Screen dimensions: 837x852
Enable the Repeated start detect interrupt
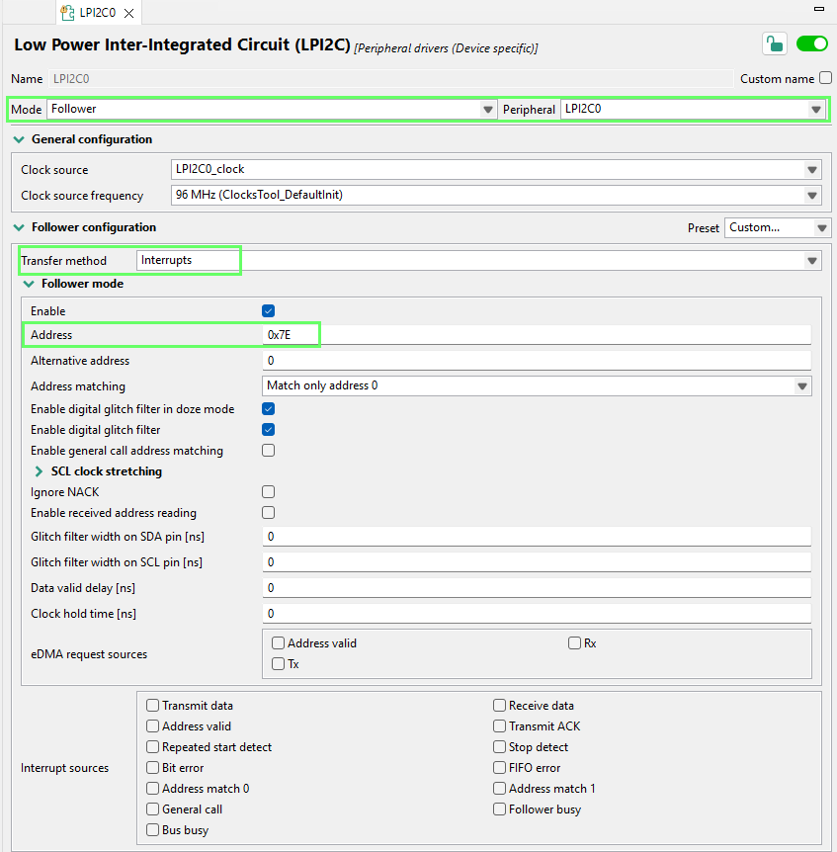[152, 747]
